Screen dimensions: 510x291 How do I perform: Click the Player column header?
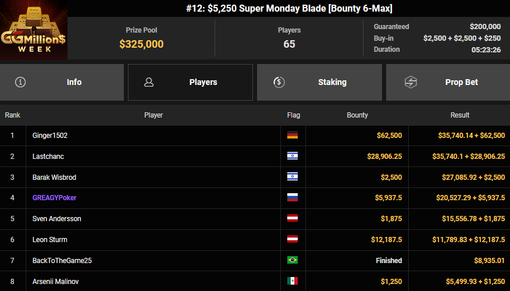pos(154,115)
